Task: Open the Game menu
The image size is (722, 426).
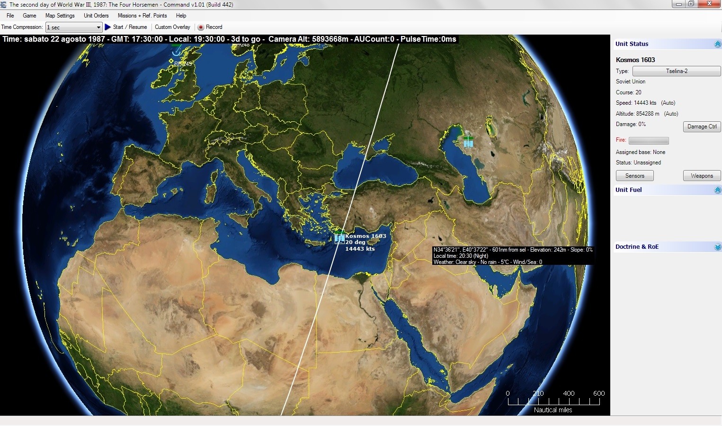Action: click(29, 16)
